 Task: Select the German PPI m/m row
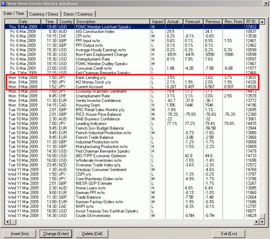(x=132, y=192)
